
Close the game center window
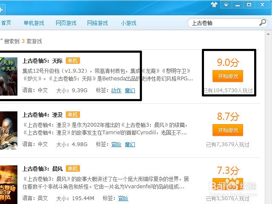(263, 5)
